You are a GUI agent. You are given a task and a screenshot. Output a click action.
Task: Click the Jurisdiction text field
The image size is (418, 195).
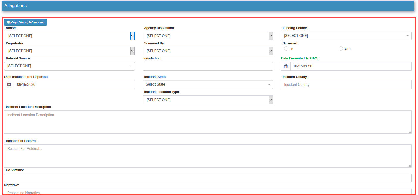tap(208, 66)
